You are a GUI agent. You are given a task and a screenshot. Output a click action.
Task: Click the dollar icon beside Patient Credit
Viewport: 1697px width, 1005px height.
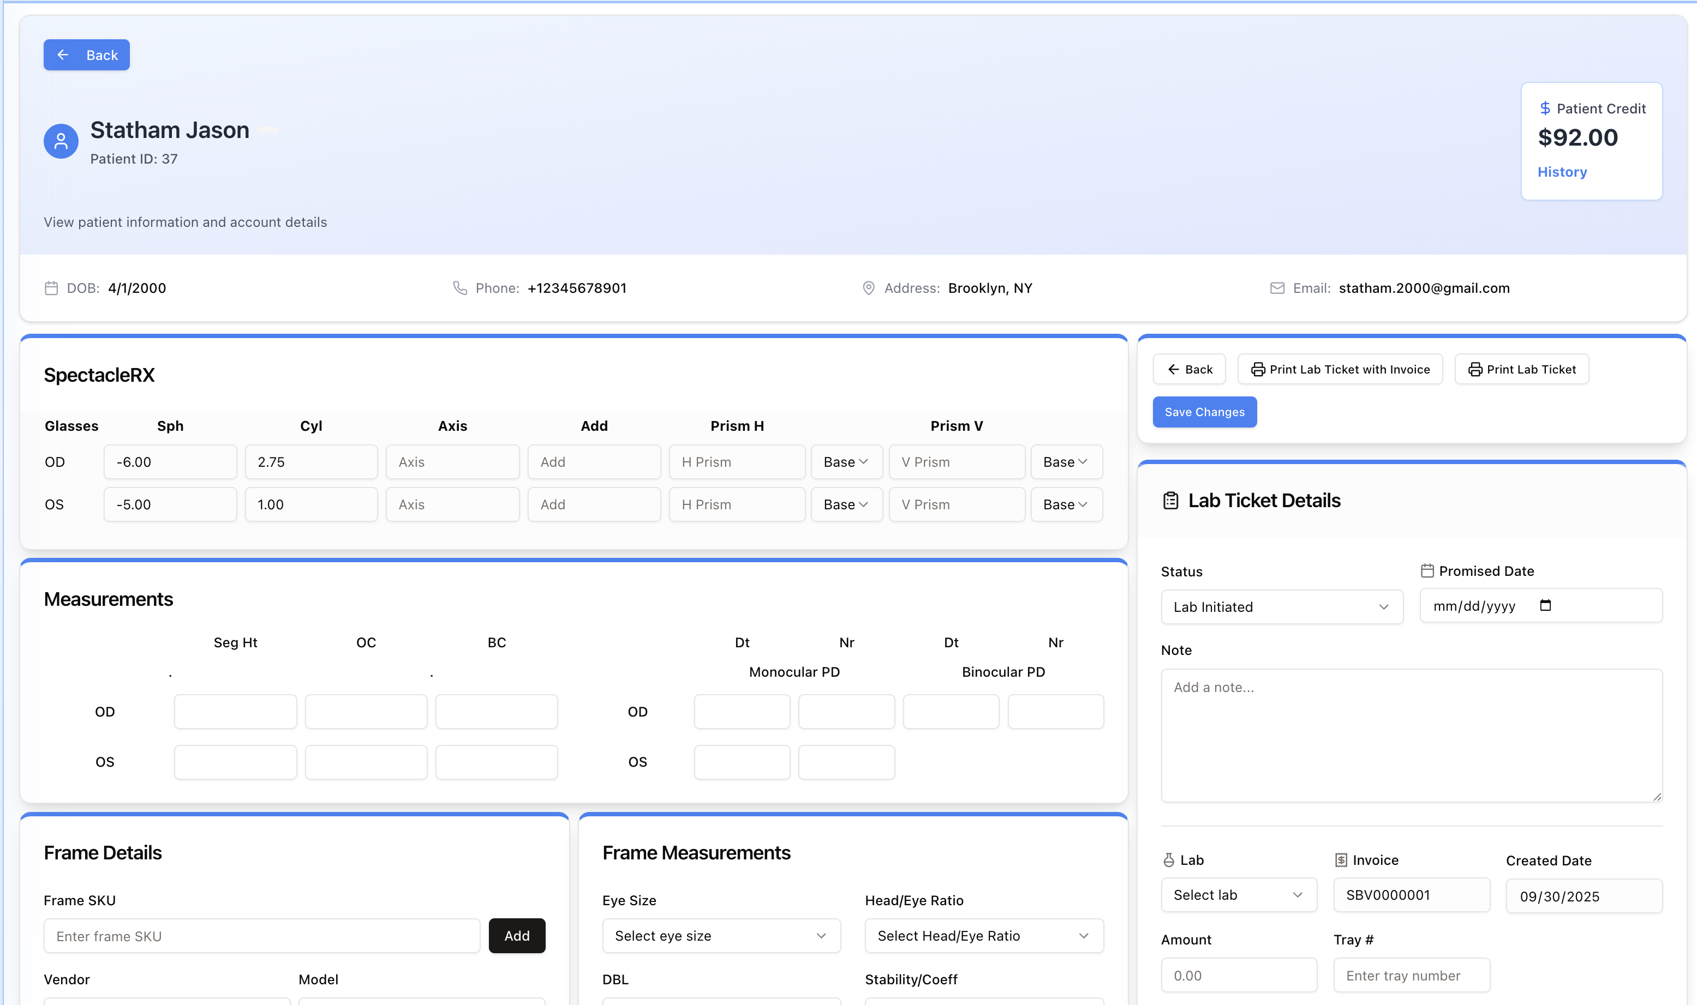(1545, 107)
